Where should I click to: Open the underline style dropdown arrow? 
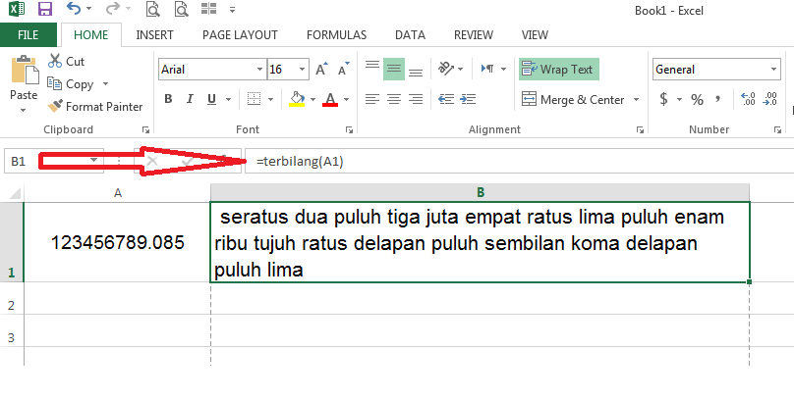point(228,99)
